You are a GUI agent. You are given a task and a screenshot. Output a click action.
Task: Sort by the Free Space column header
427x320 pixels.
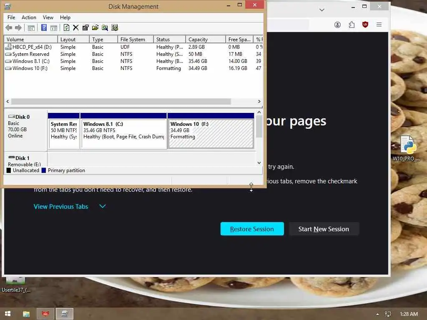[239, 40]
